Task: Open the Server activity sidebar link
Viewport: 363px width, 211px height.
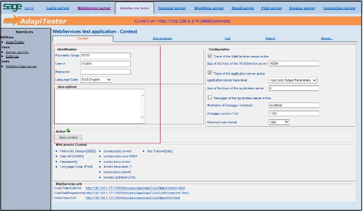Action: (x=17, y=52)
